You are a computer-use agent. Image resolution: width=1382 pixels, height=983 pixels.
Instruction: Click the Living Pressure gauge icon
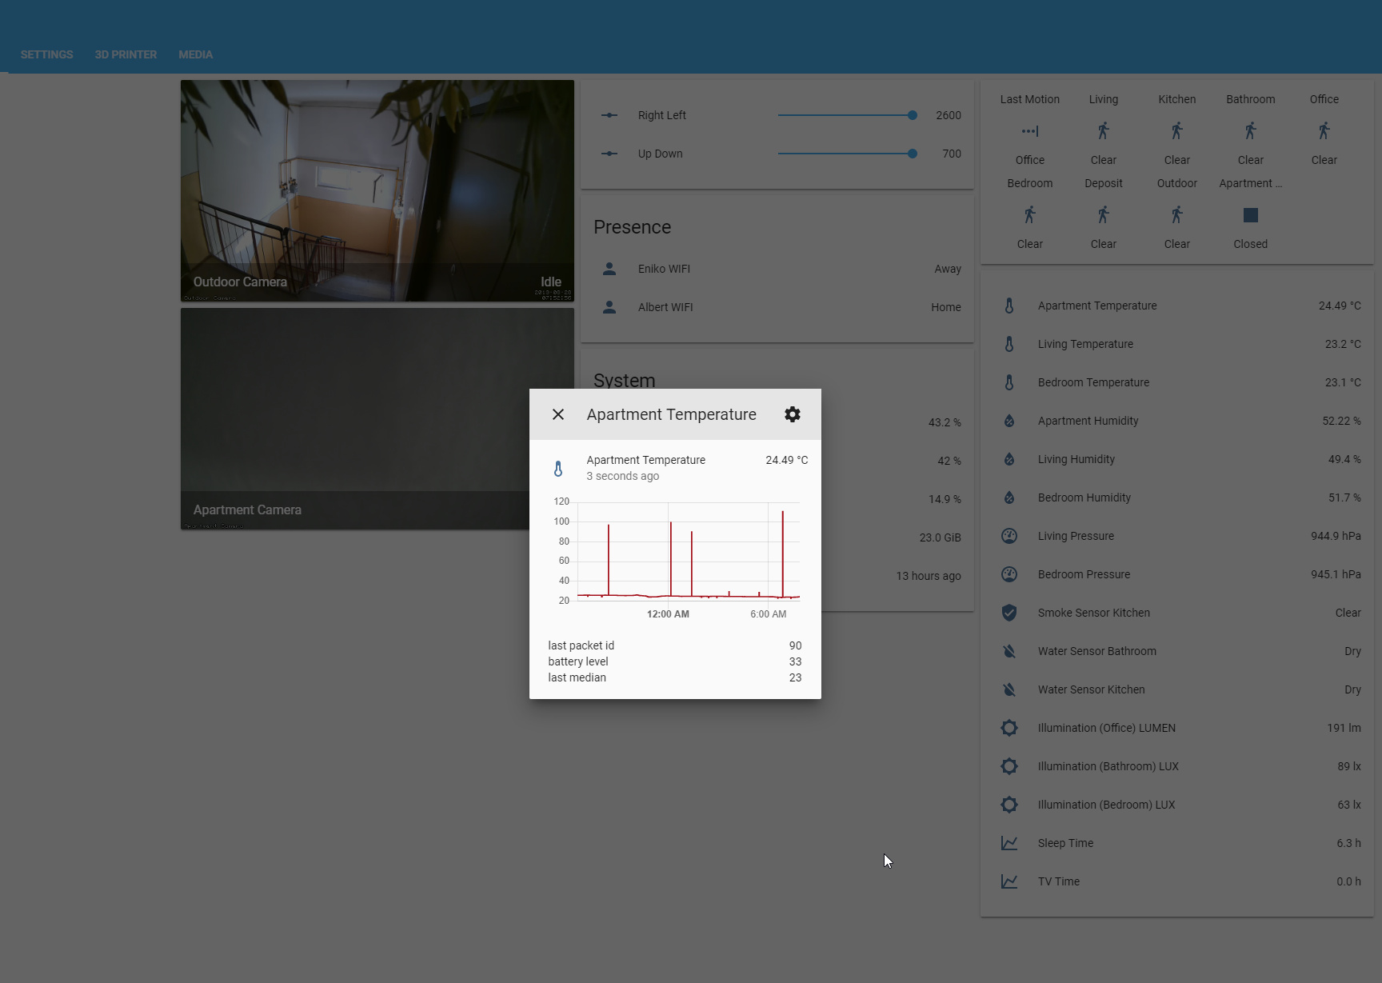1009,536
